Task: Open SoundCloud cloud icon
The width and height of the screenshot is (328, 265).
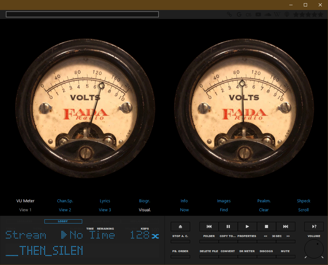Action: coord(268,14)
